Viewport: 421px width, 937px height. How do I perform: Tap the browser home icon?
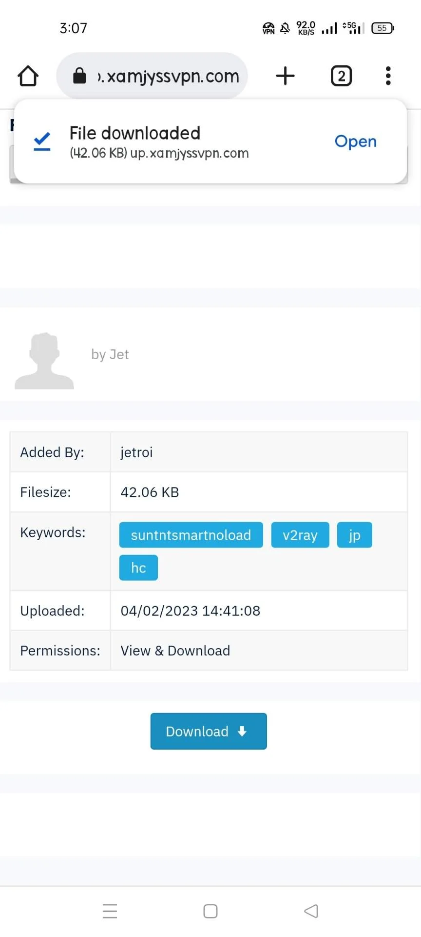(28, 76)
